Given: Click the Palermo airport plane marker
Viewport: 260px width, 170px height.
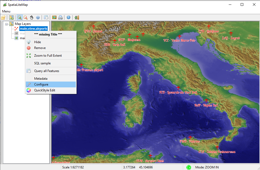Looking at the screenshot, I should click(190, 137).
